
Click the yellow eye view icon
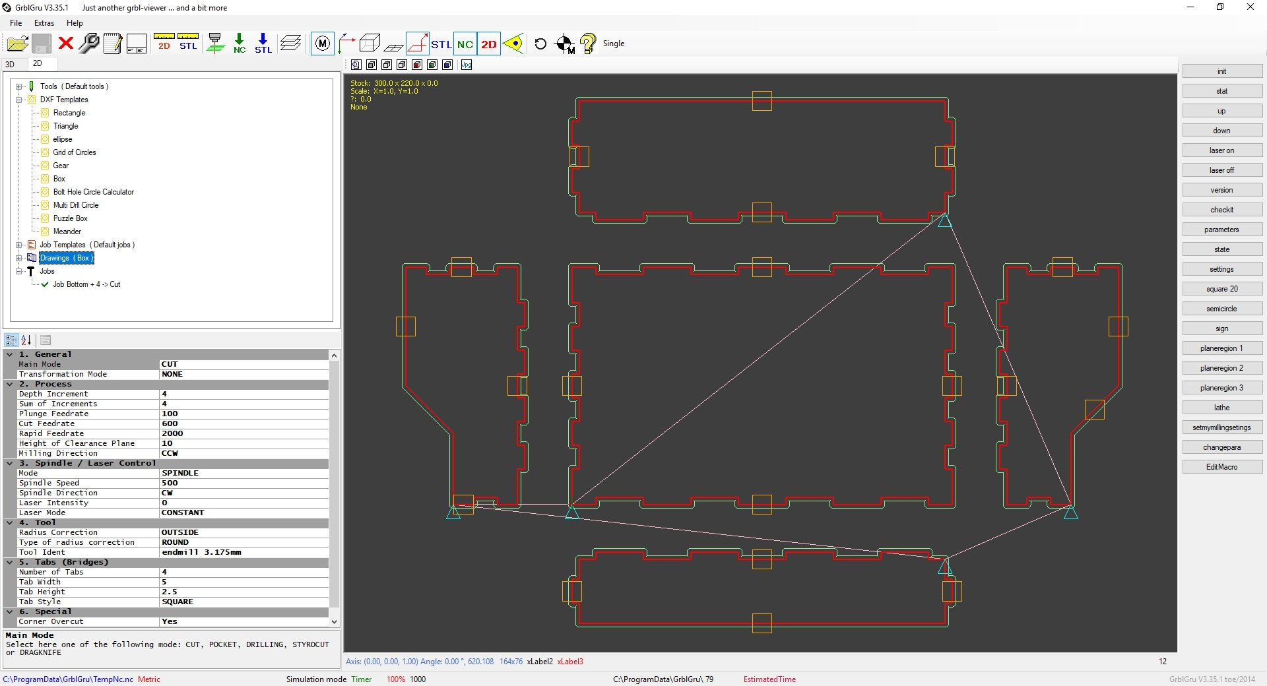click(513, 44)
